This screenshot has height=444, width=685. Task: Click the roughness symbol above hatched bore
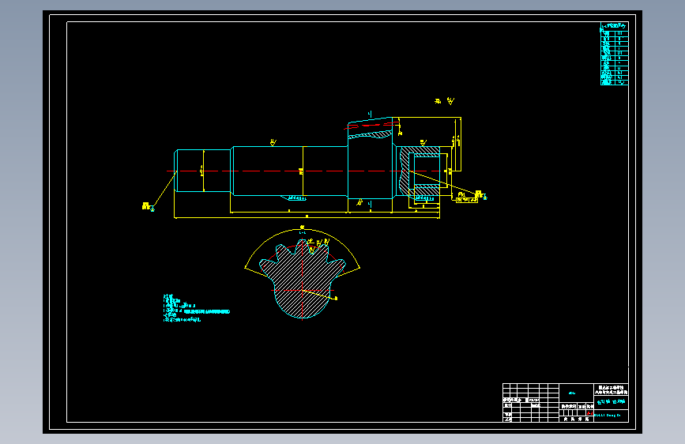423,143
